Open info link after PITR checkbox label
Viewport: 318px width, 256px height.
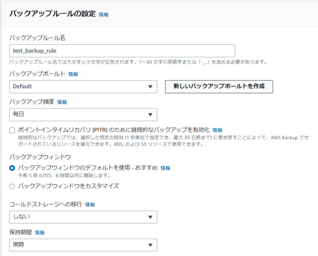click(217, 130)
